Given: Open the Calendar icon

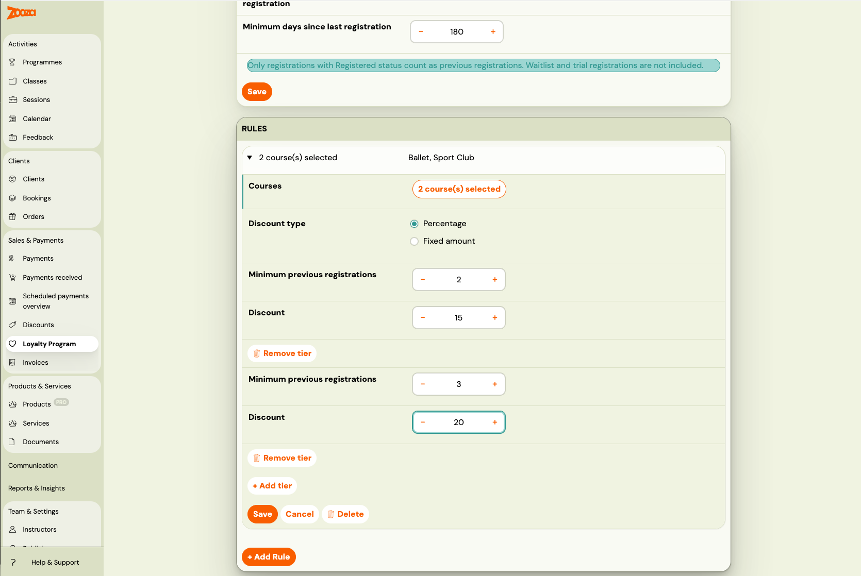Looking at the screenshot, I should coord(13,118).
